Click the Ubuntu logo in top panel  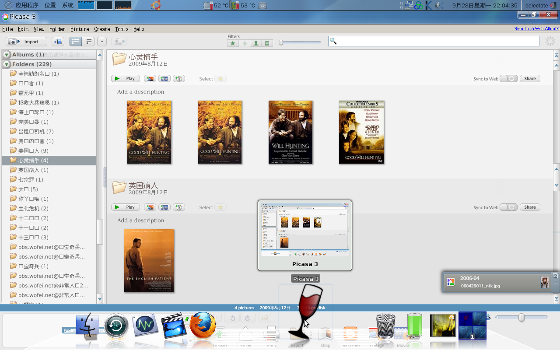[x=156, y=5]
